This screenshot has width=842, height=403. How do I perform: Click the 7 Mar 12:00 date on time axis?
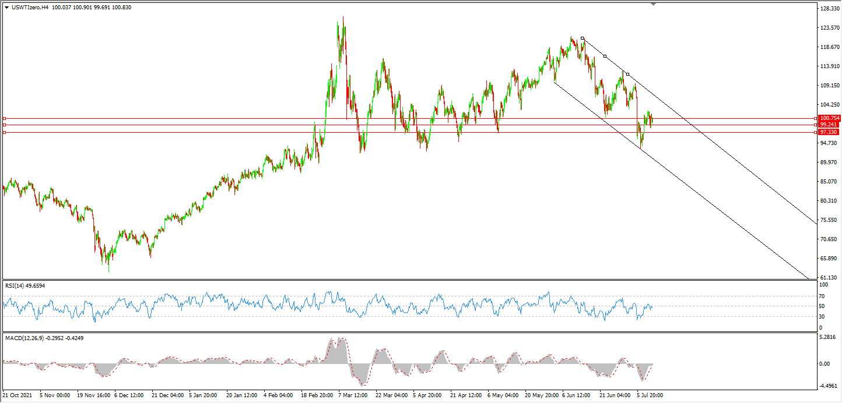point(352,395)
